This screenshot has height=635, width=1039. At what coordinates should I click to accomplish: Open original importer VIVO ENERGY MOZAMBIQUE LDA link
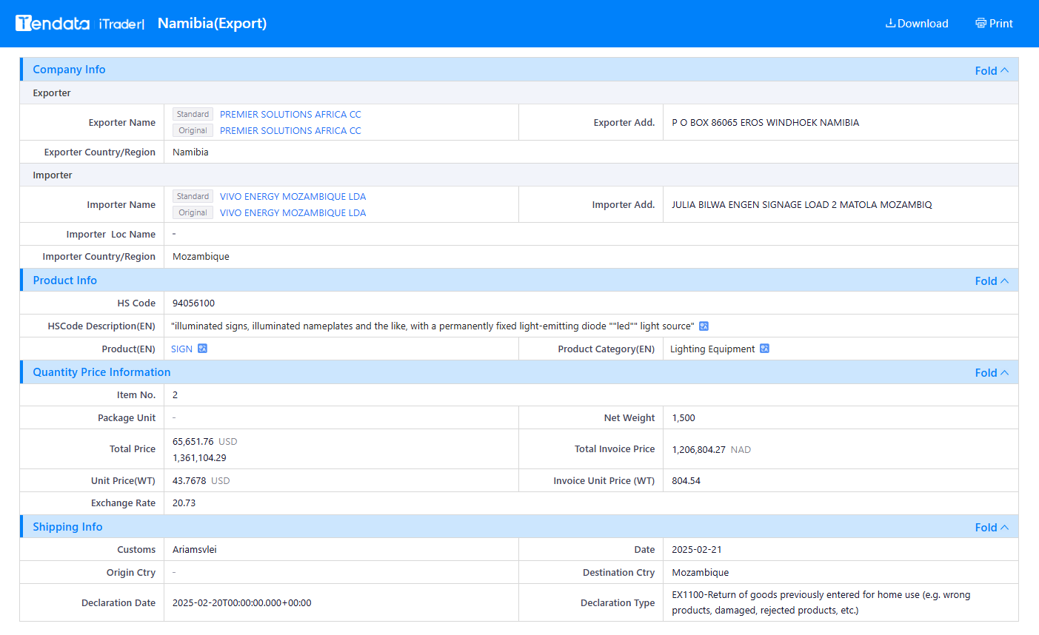click(293, 212)
